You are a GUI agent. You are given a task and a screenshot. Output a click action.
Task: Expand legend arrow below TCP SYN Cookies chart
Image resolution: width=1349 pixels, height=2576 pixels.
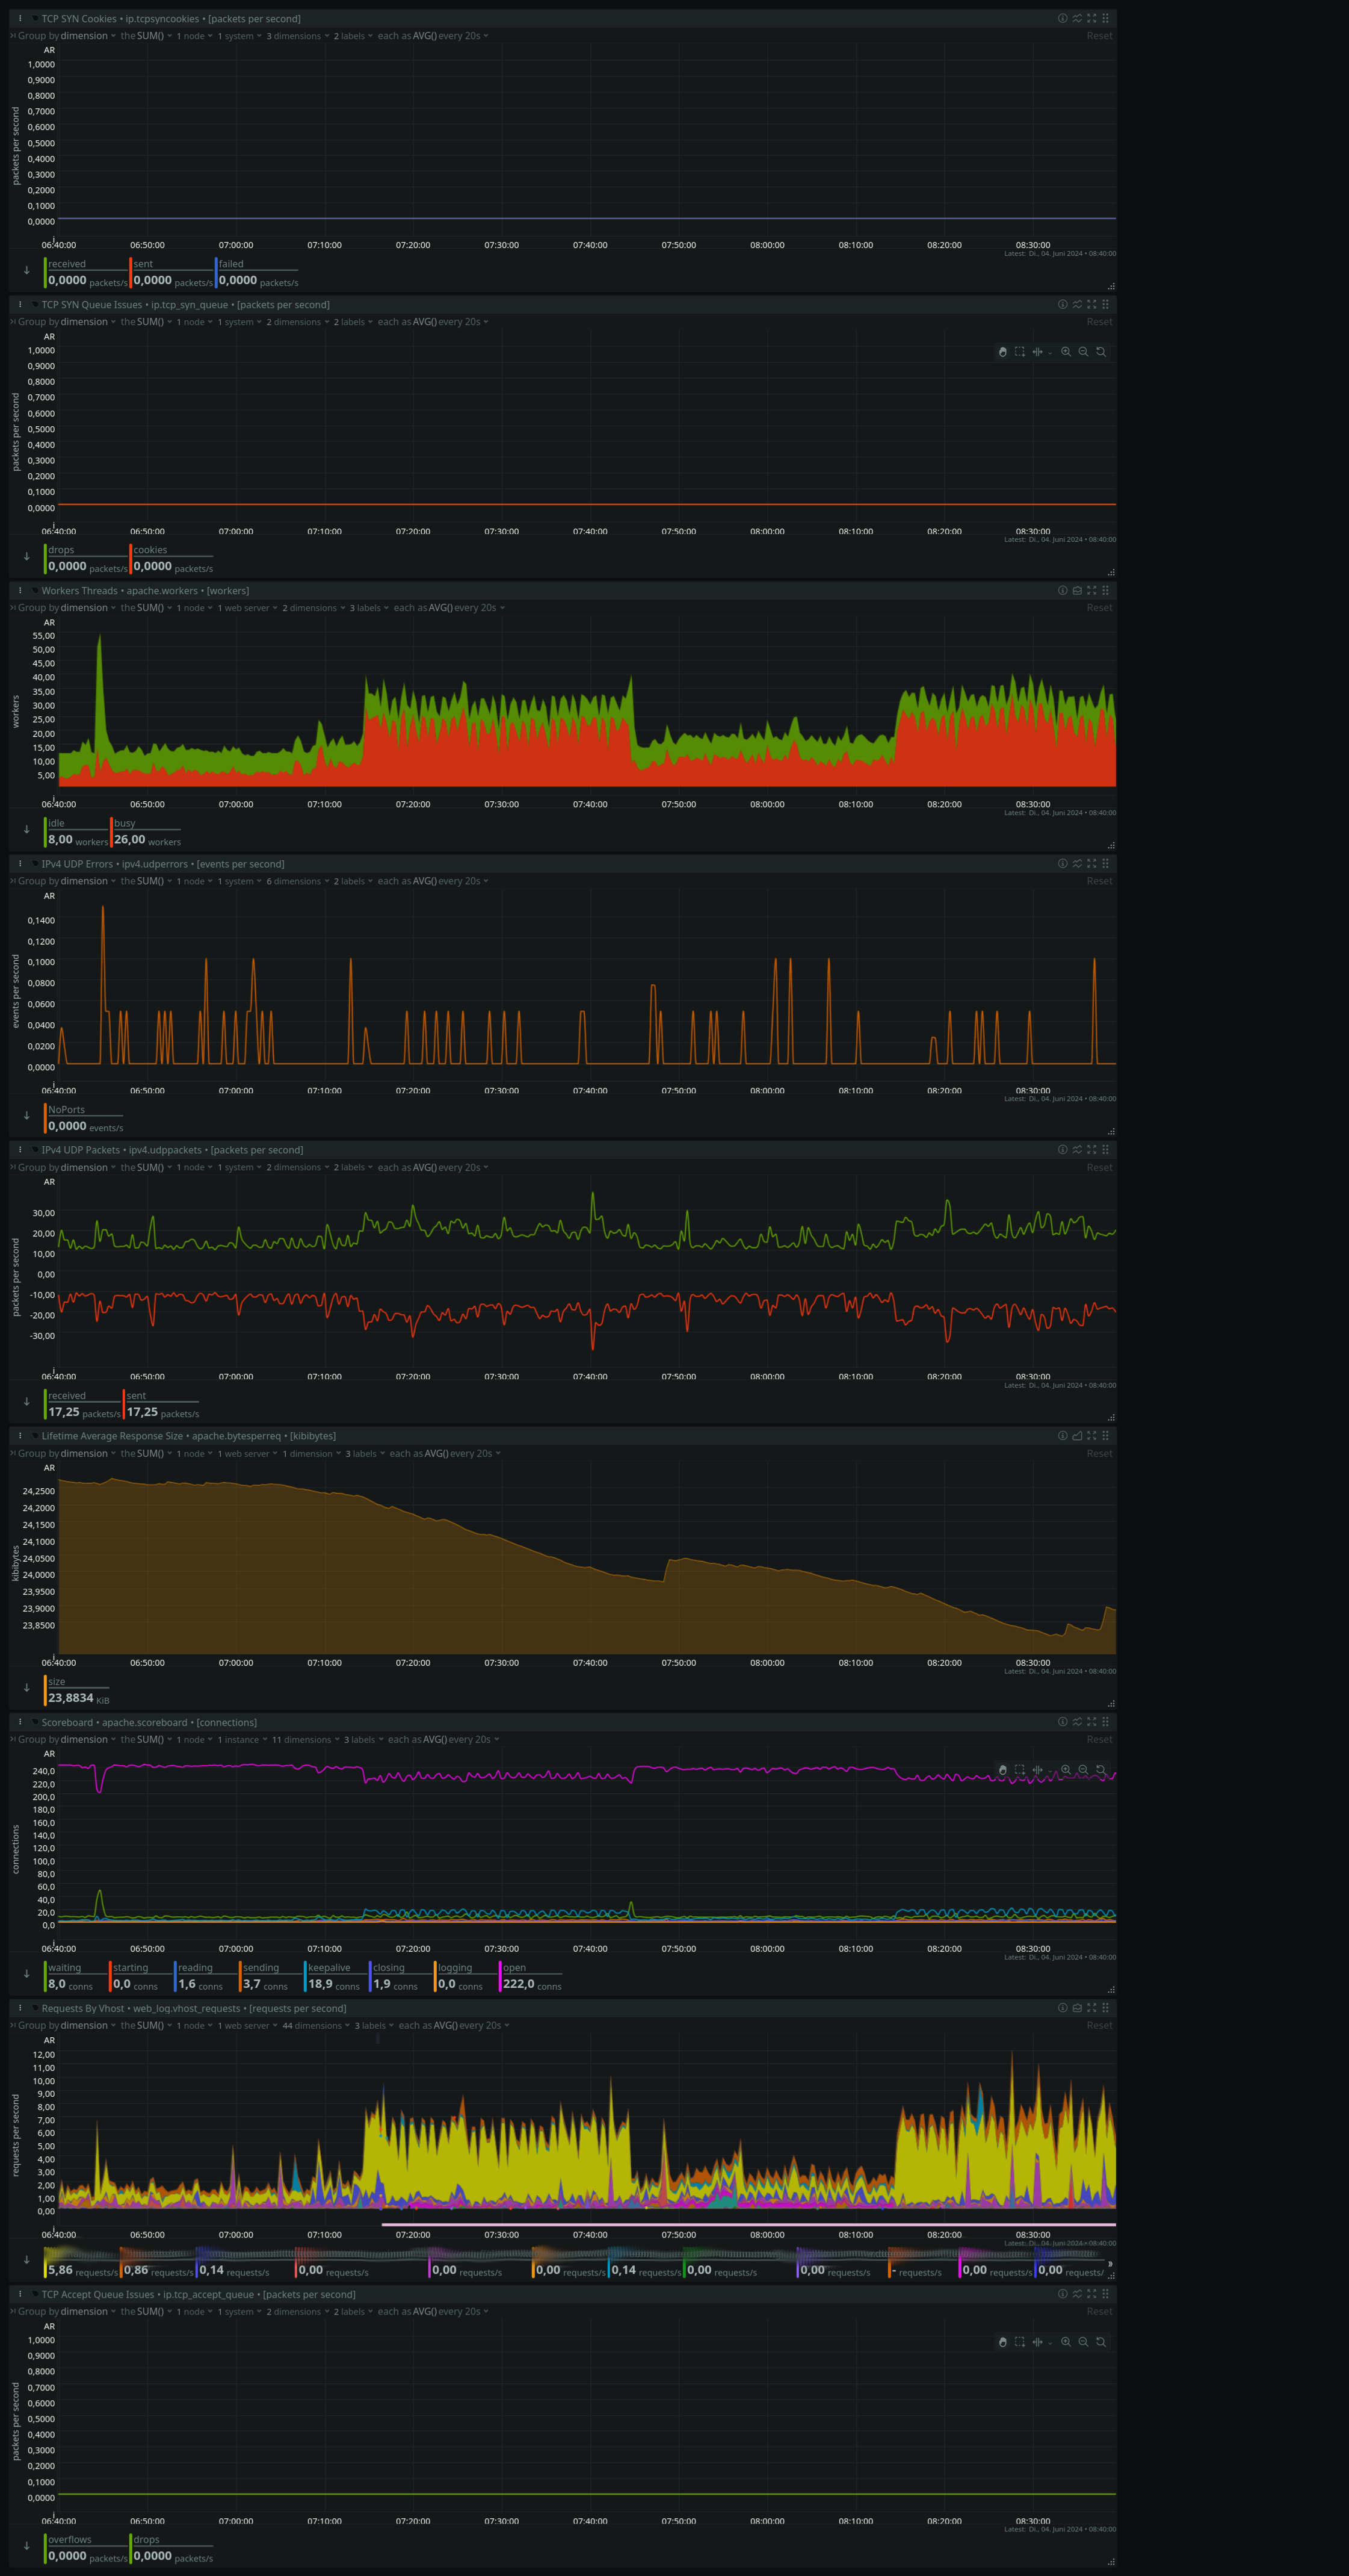[26, 270]
